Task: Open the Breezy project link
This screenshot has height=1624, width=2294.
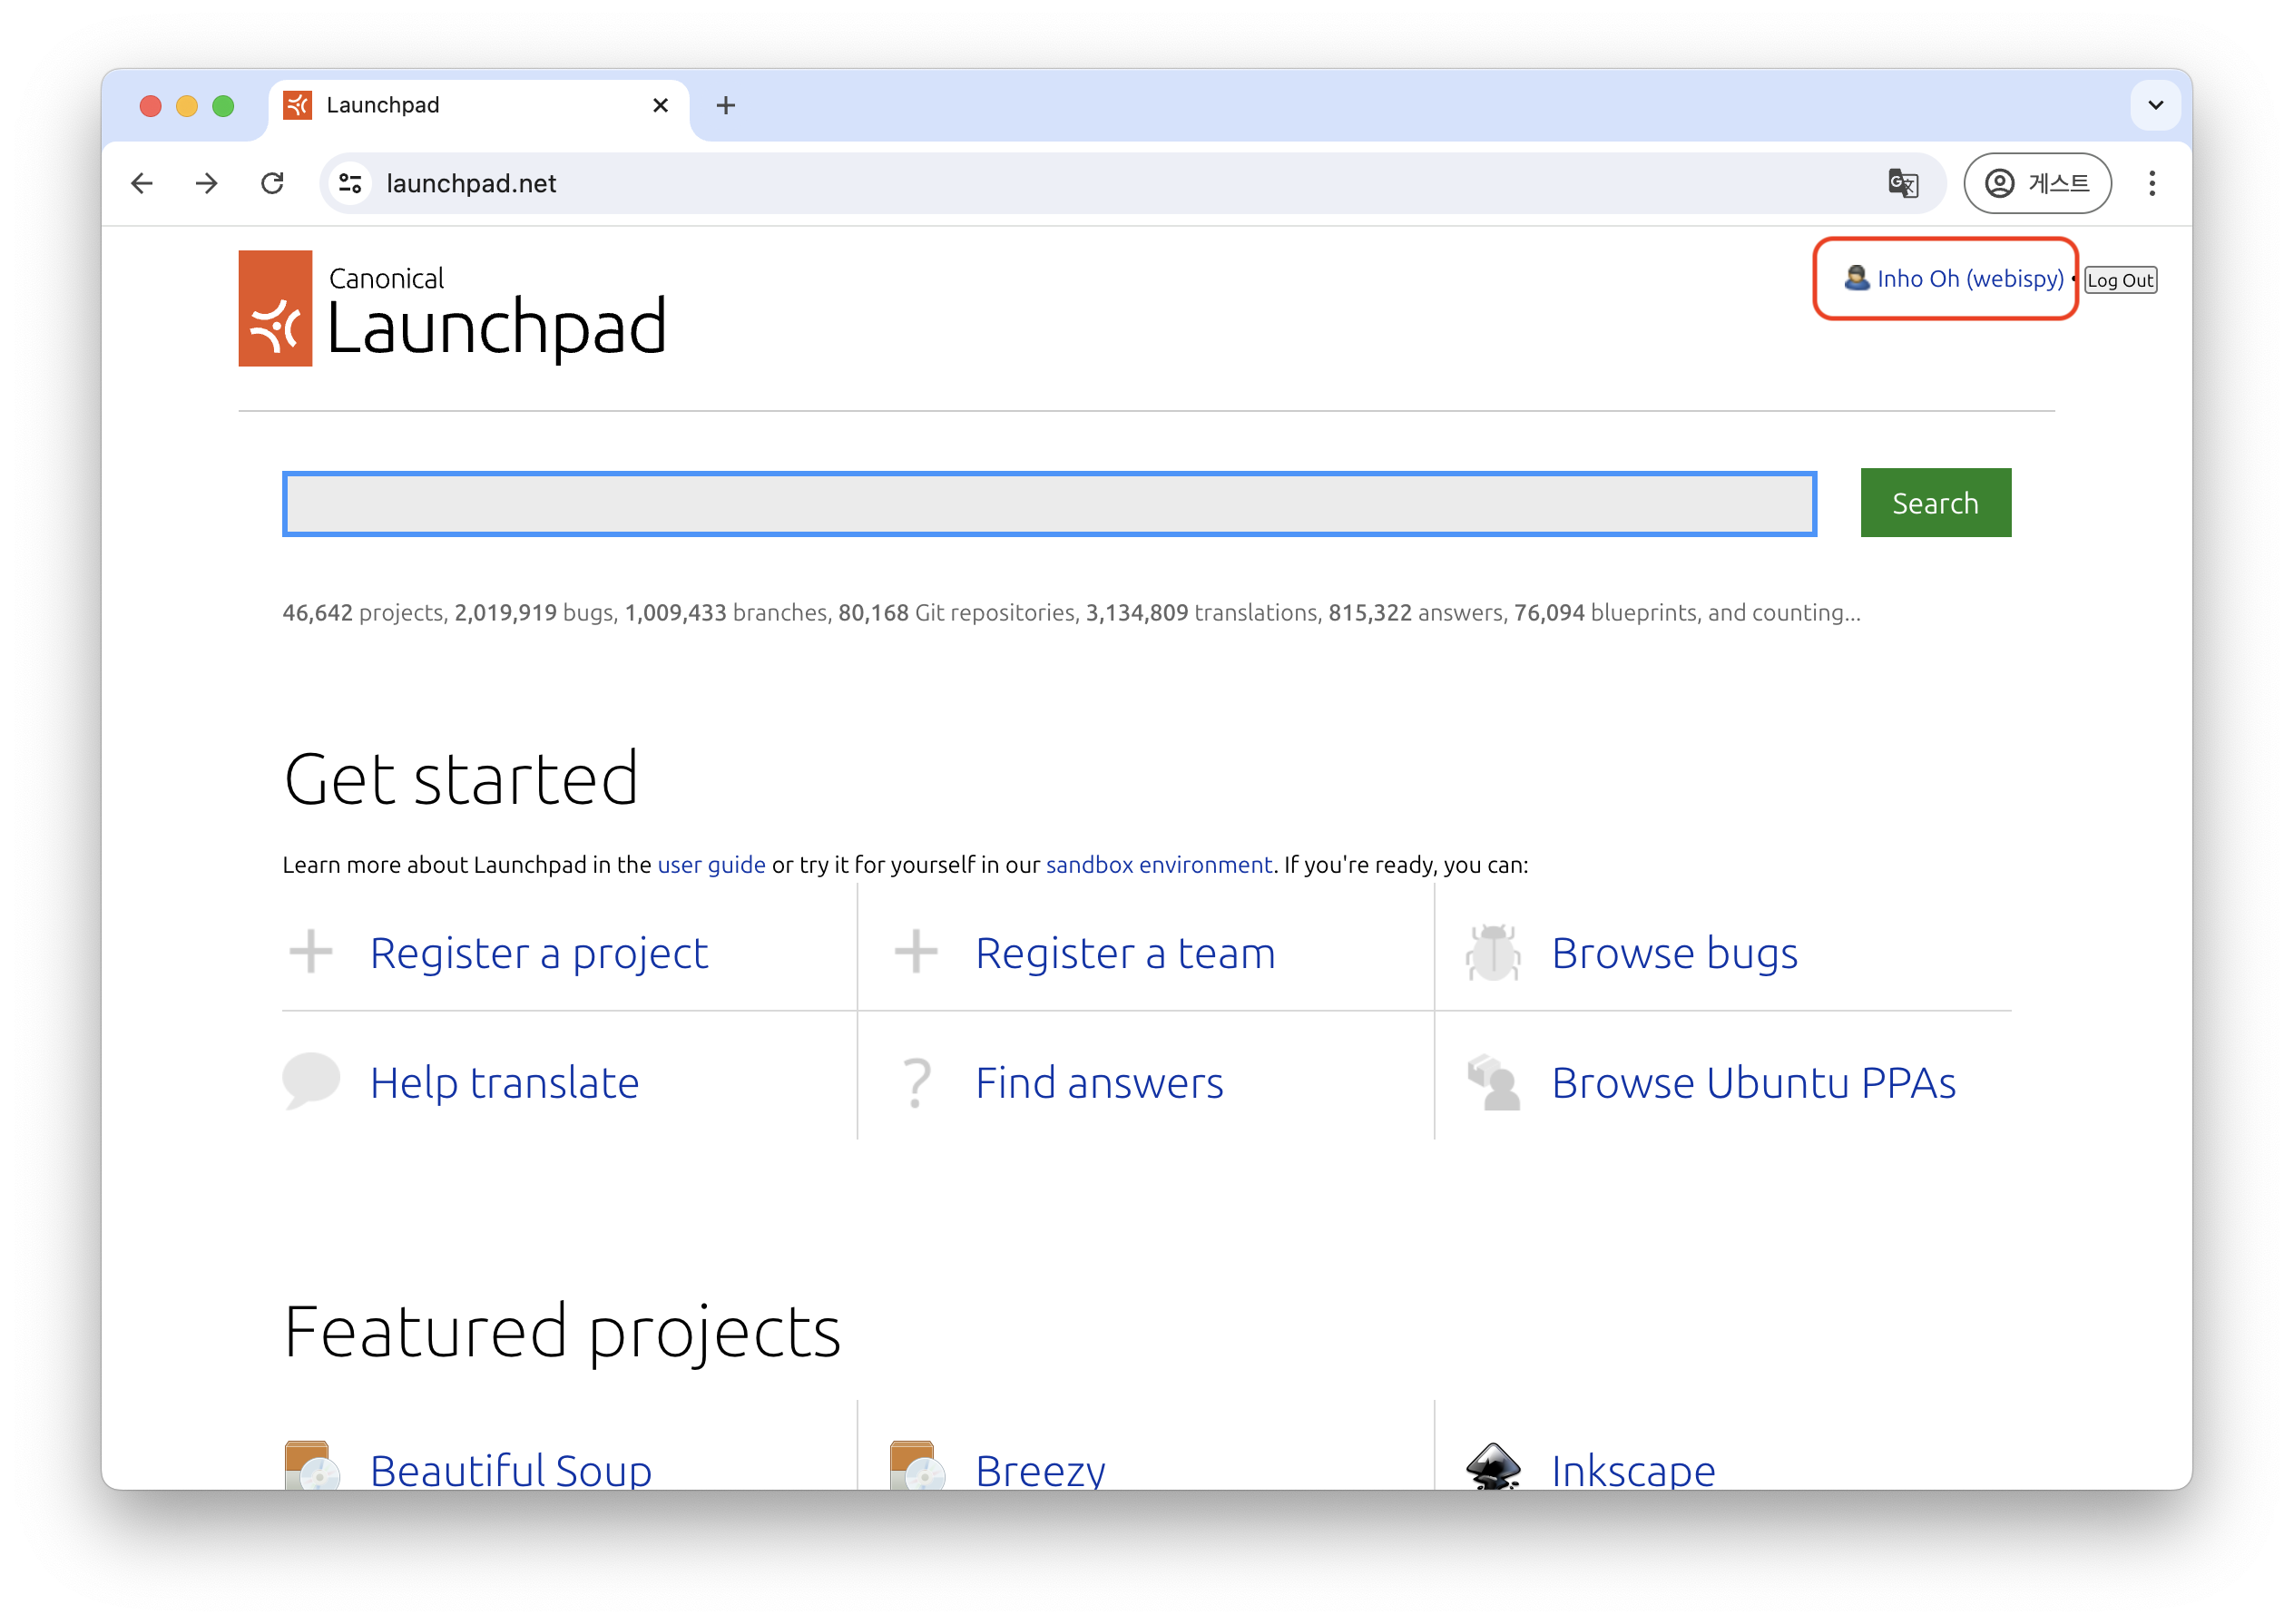Action: [x=1040, y=1469]
